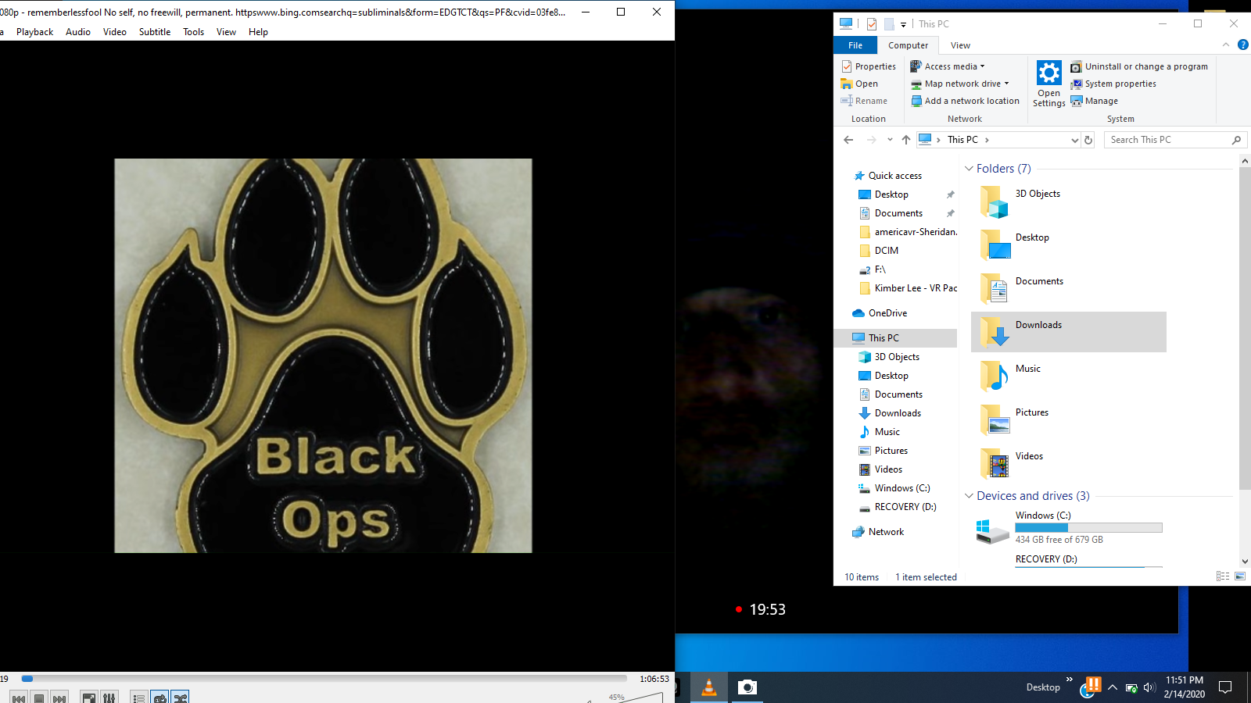Viewport: 1251px width, 703px height.
Task: Select the Music folder in Folders group
Action: tap(1068, 376)
